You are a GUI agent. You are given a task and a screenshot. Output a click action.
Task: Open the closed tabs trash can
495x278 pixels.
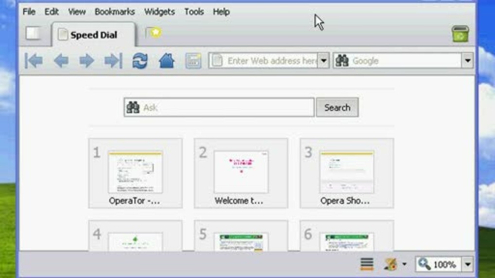pyautogui.click(x=460, y=34)
